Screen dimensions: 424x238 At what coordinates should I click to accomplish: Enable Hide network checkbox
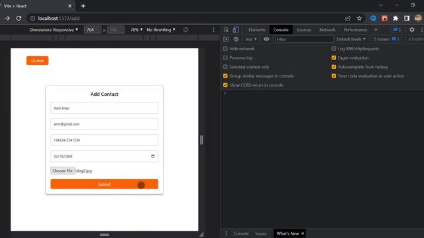coord(225,48)
